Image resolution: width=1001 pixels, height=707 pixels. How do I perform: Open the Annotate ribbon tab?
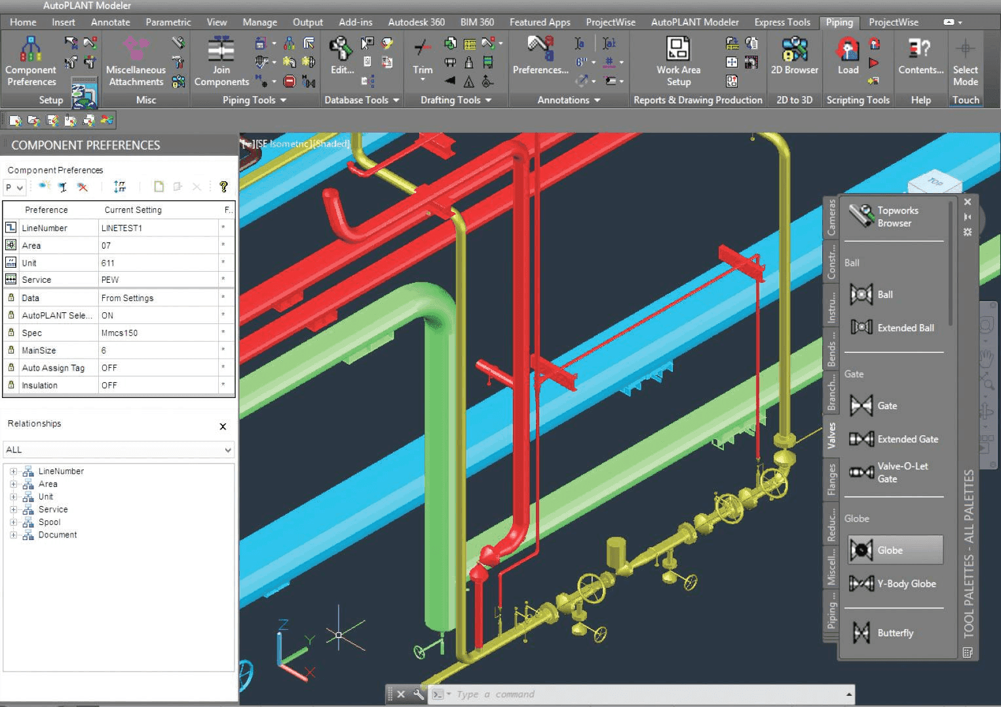click(x=110, y=22)
